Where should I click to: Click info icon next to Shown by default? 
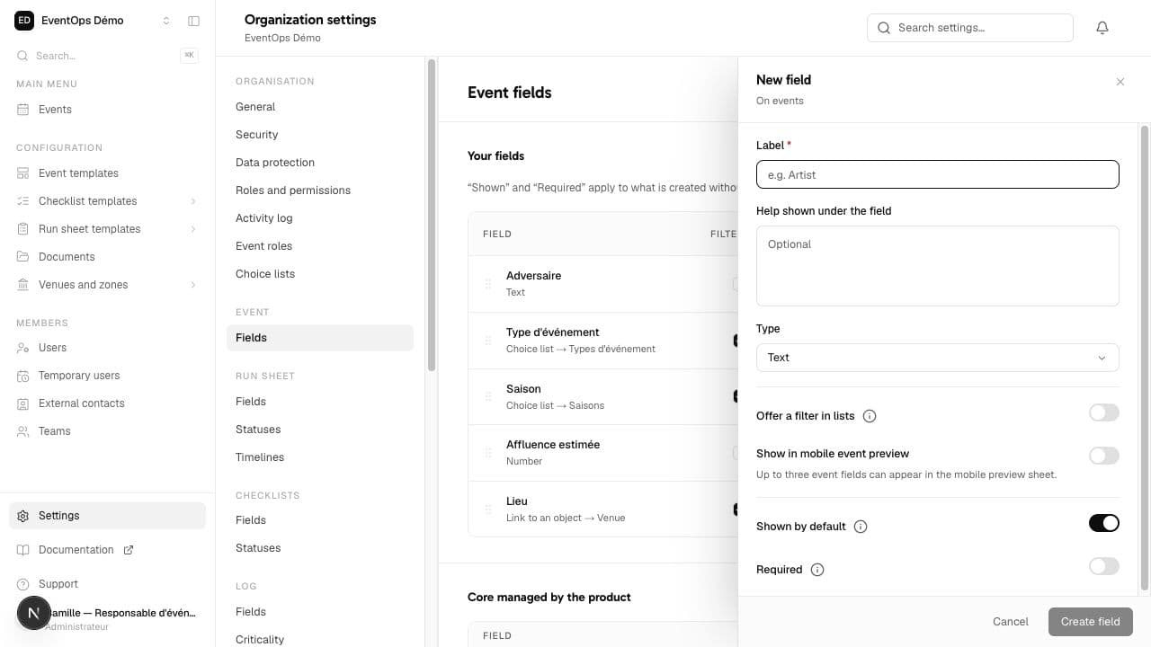(861, 527)
